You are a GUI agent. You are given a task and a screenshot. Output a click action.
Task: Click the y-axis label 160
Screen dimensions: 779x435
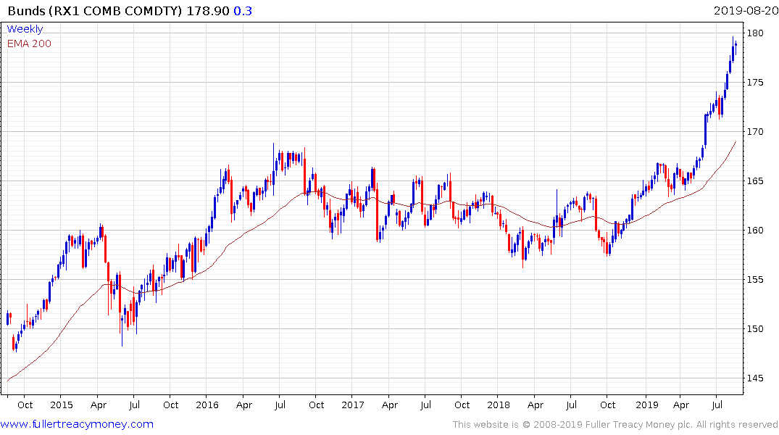pyautogui.click(x=755, y=230)
